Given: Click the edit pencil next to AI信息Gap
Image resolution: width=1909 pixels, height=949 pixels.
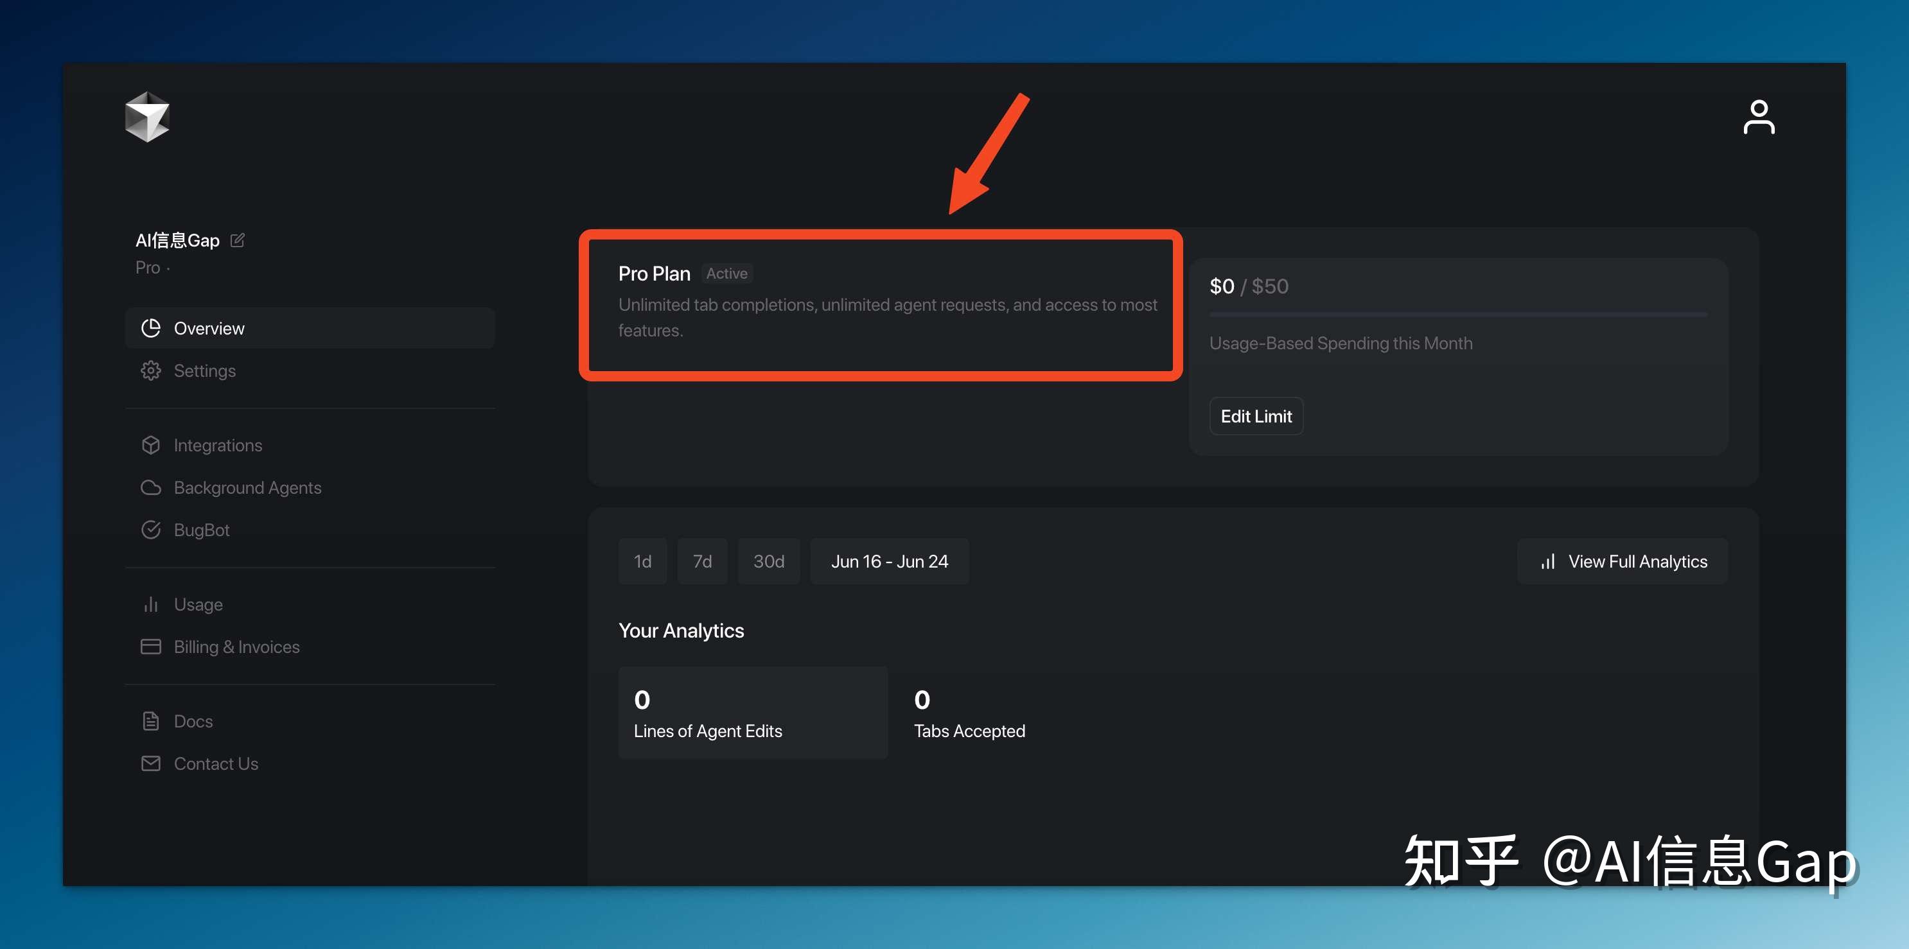Looking at the screenshot, I should [x=237, y=240].
